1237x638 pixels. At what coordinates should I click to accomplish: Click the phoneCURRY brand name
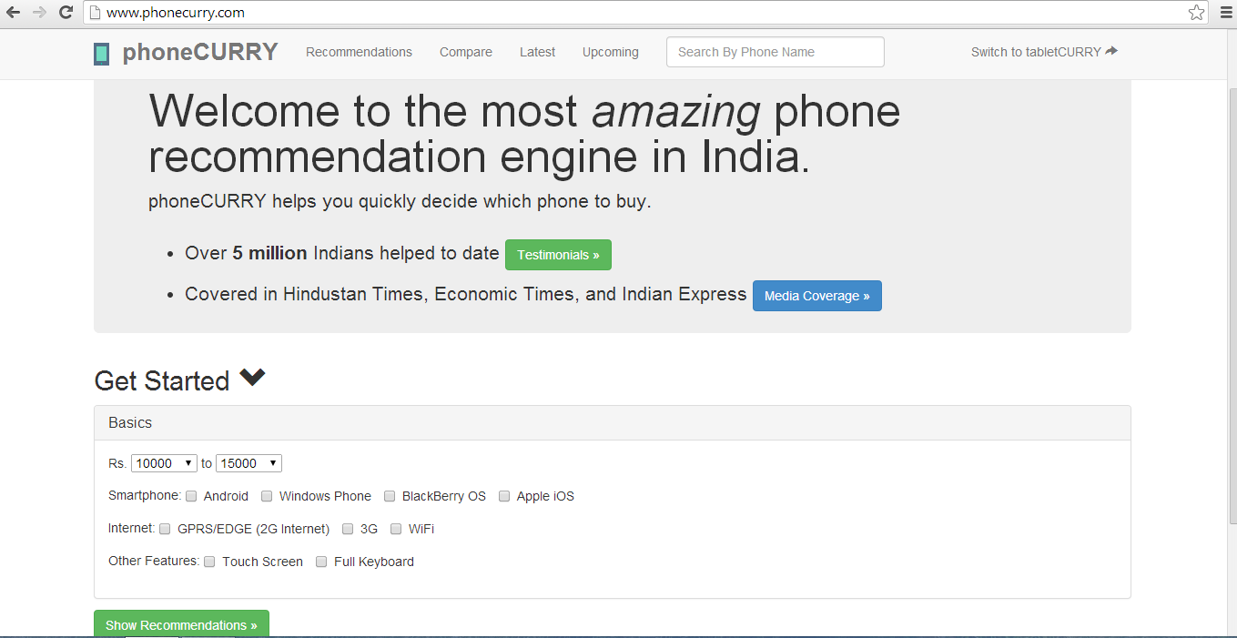point(200,52)
